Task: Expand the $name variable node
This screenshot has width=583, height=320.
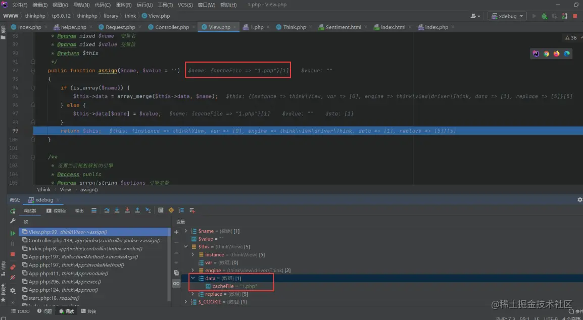Action: (186, 231)
